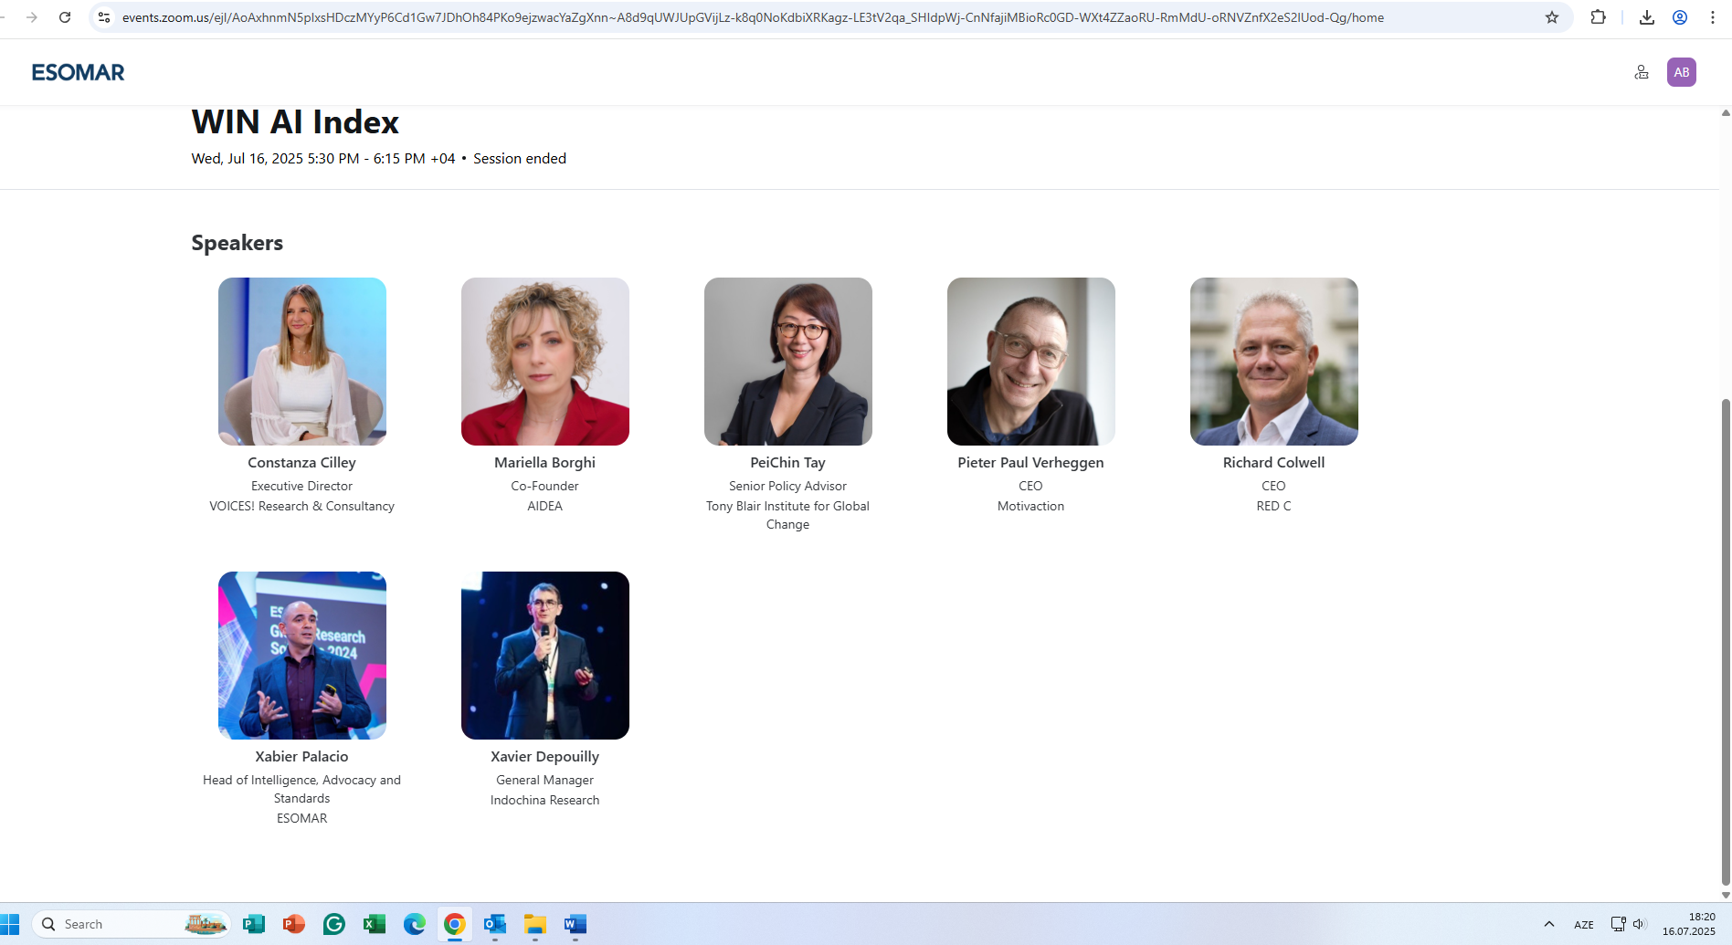Open Excel from the taskbar

[375, 924]
